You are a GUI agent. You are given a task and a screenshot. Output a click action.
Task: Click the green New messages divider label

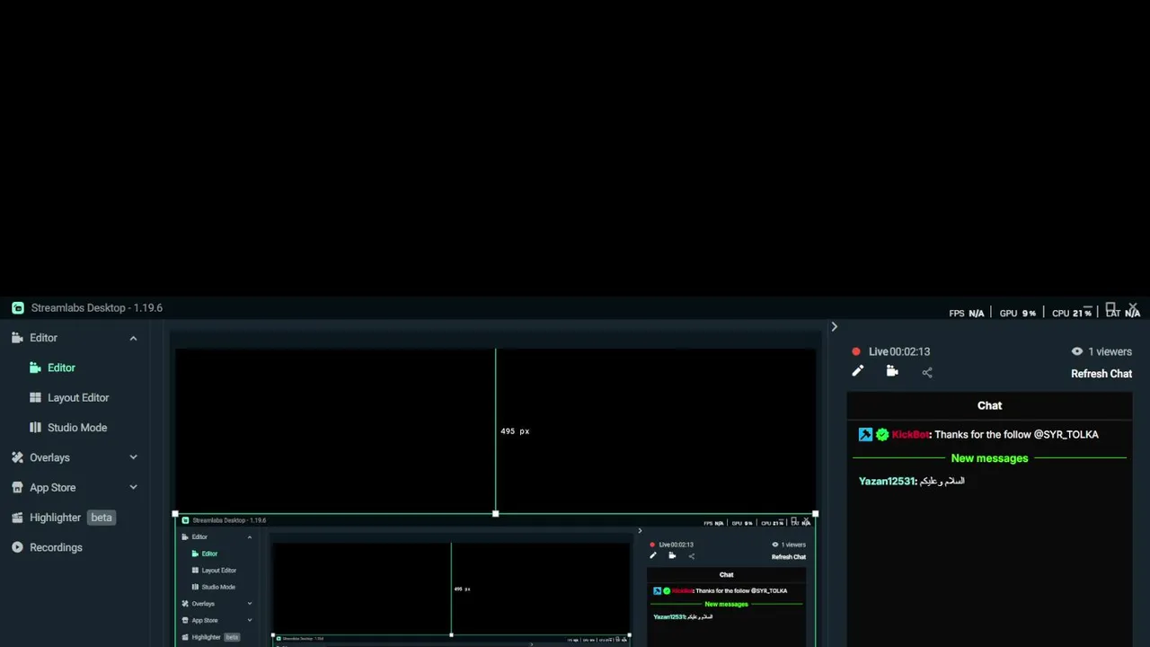[989, 458]
